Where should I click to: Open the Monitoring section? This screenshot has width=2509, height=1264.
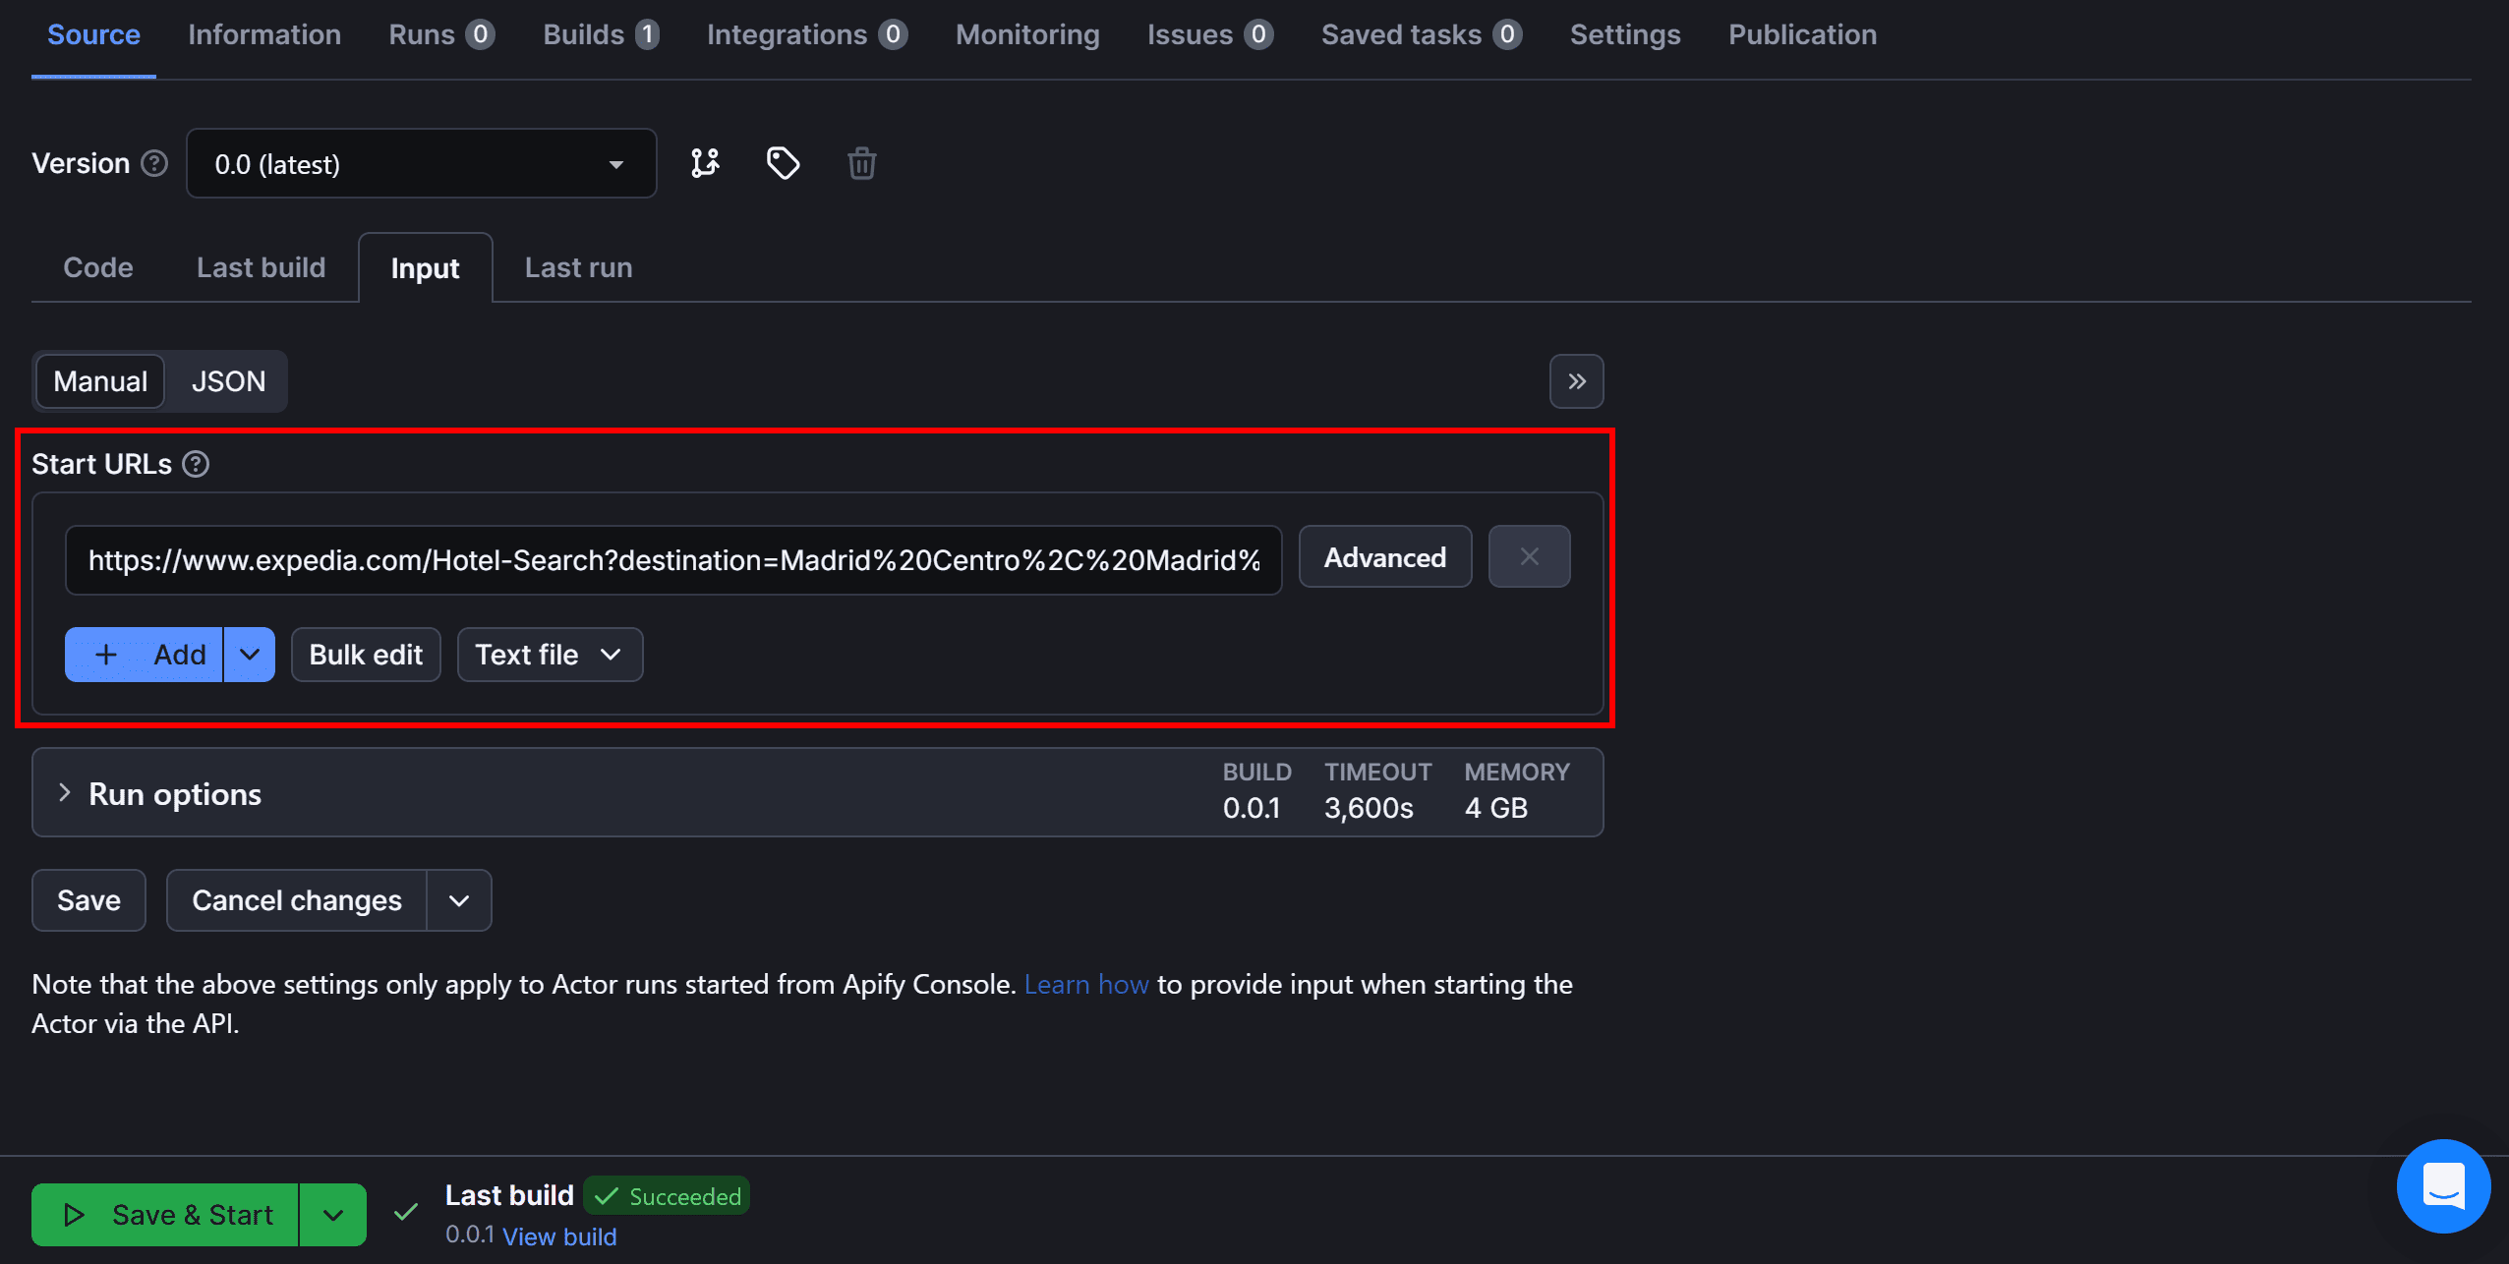(x=1026, y=34)
